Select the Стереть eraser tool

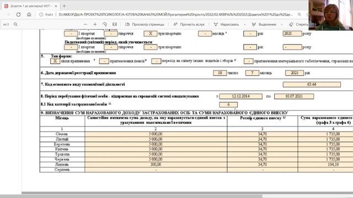299,24
